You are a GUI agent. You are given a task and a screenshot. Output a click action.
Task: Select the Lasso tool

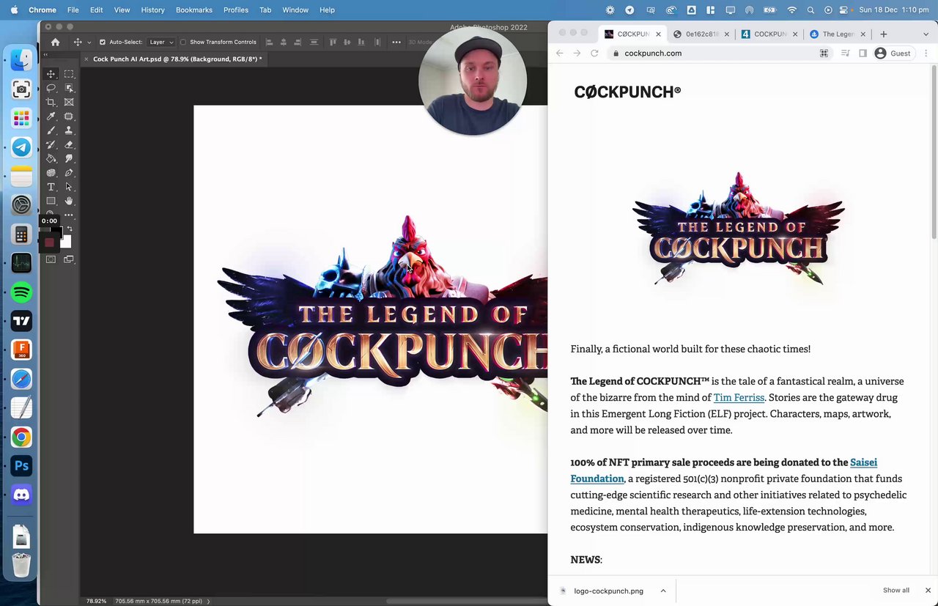51,88
